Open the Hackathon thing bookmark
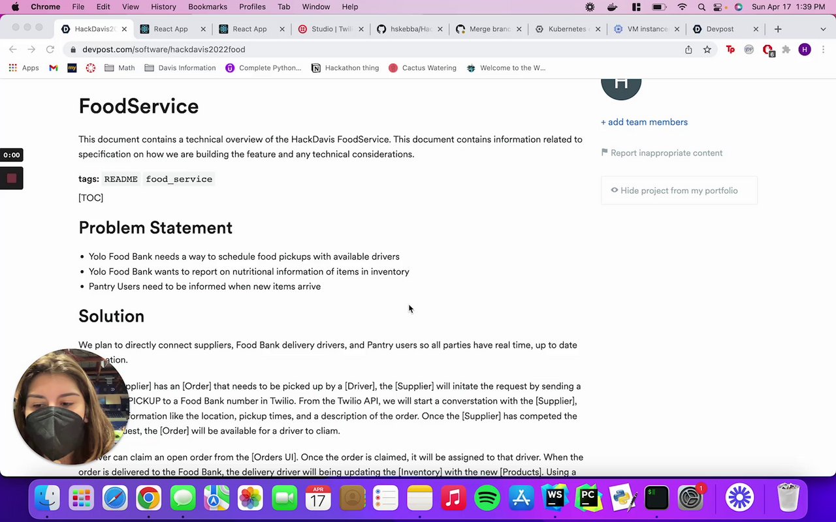Image resolution: width=836 pixels, height=522 pixels. tap(345, 68)
